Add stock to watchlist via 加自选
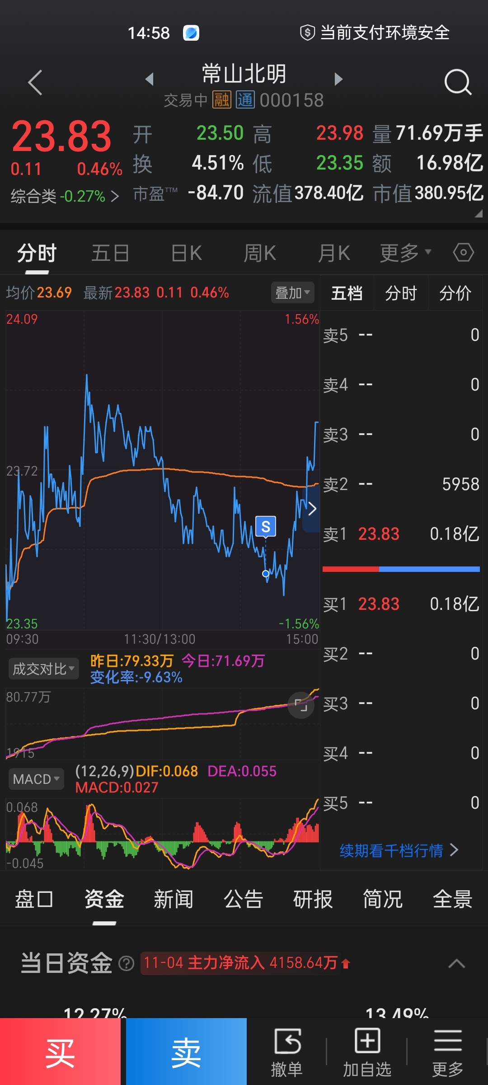Screen dimensions: 488x1085 tap(367, 1052)
